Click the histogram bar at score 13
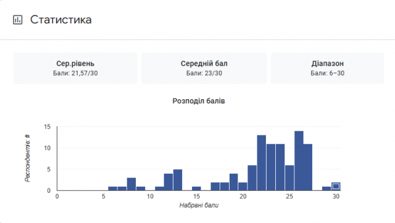Image resolution: width=395 pixels, height=223 pixels. tap(178, 180)
